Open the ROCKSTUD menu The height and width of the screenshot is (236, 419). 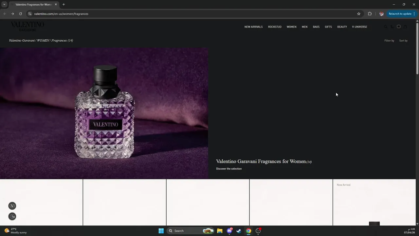click(x=275, y=27)
